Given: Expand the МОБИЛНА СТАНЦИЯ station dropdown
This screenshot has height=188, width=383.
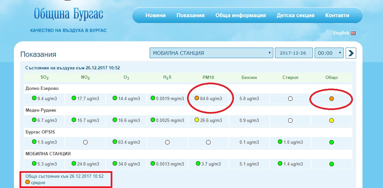Looking at the screenshot, I should pyautogui.click(x=211, y=53).
